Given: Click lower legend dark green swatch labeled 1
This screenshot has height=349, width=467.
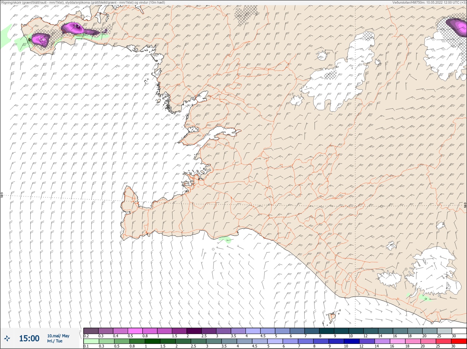Looking at the screenshot, I should [152, 341].
